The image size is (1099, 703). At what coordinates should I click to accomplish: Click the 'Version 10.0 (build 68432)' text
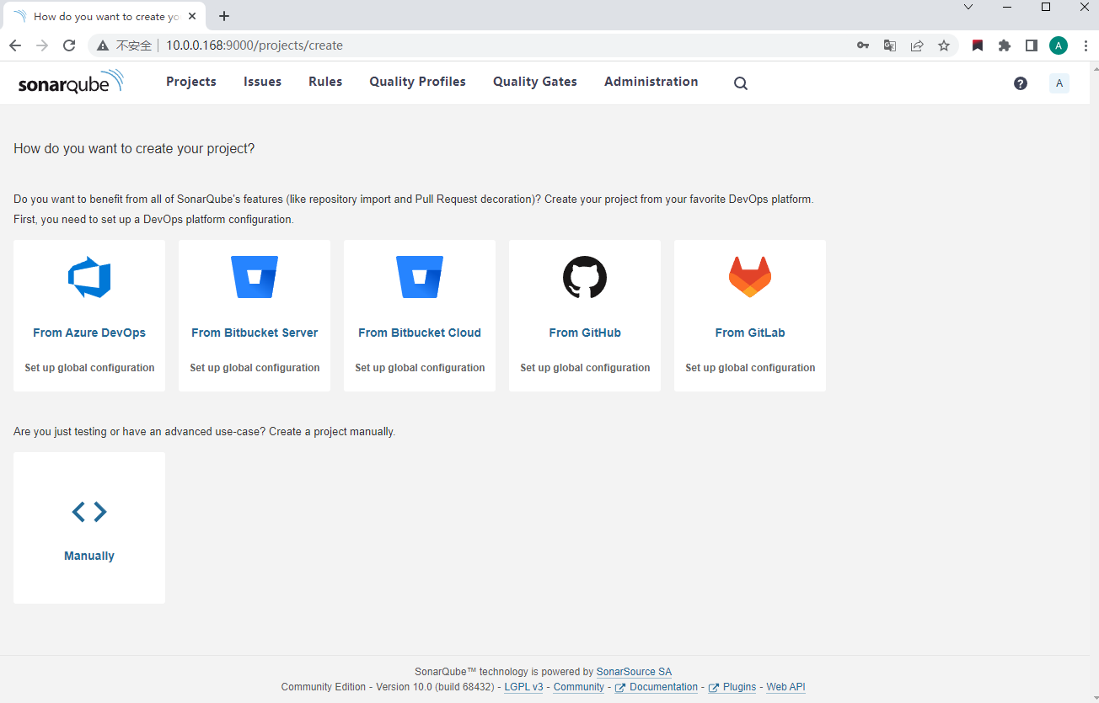(435, 687)
